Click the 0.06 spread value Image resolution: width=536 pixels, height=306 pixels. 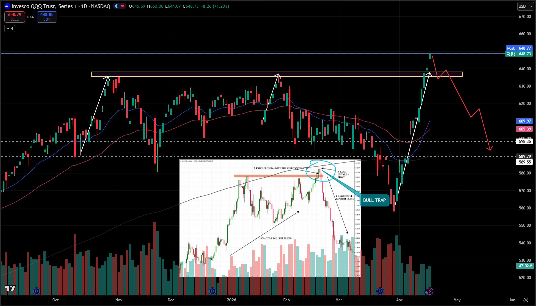31,17
